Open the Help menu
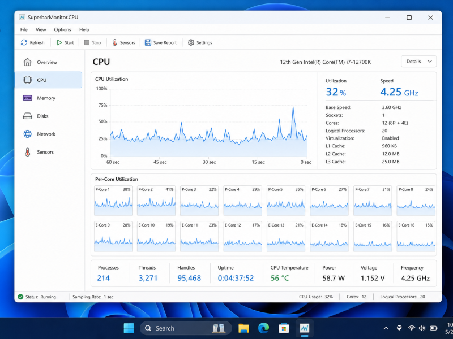Screen dimensions: 453x339 click(84, 29)
